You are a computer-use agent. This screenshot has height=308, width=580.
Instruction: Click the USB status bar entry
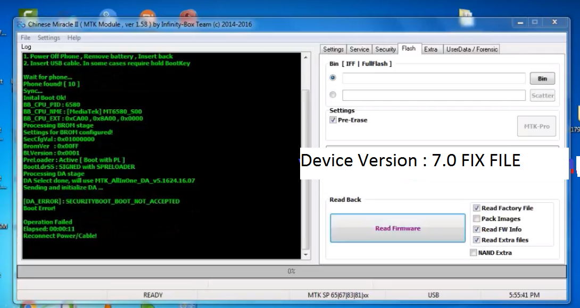coord(433,295)
